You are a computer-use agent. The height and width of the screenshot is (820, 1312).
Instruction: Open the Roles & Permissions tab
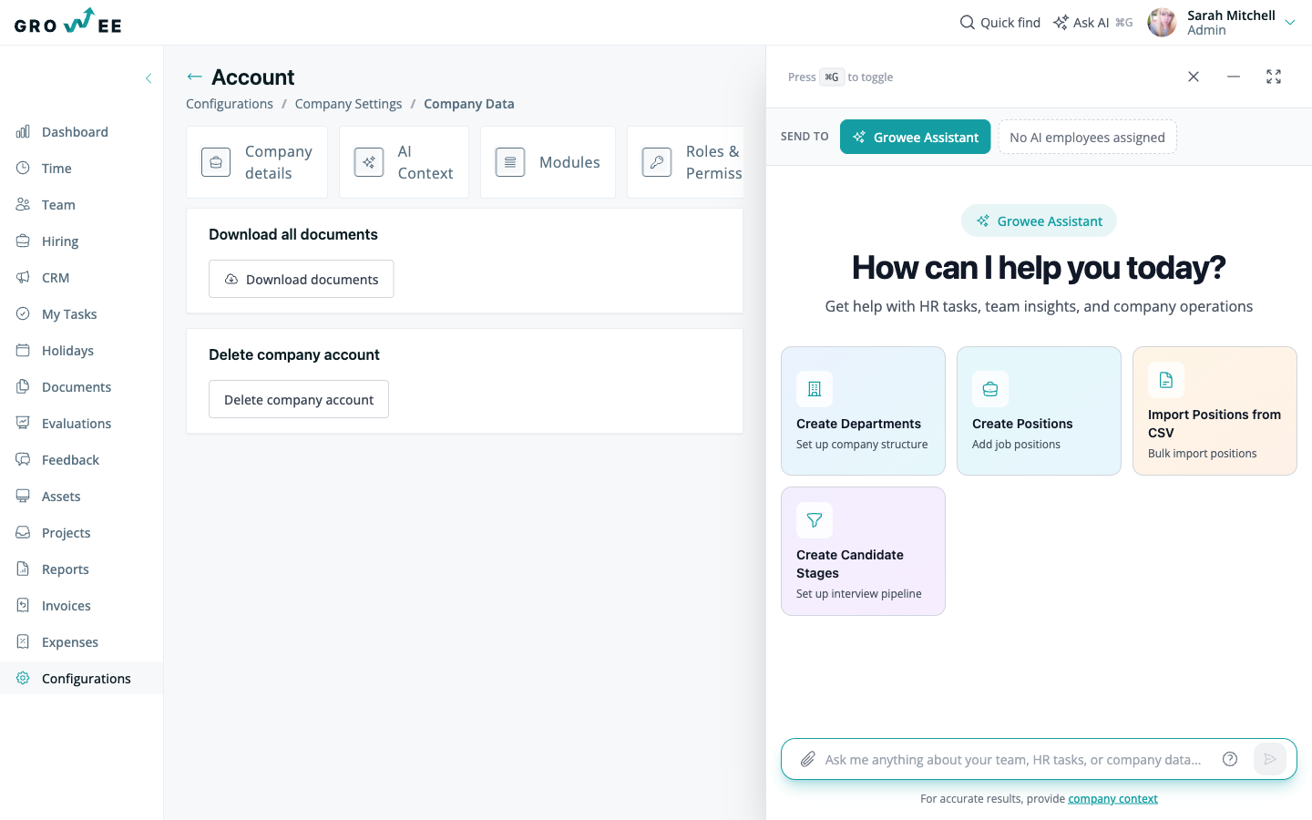(x=686, y=162)
